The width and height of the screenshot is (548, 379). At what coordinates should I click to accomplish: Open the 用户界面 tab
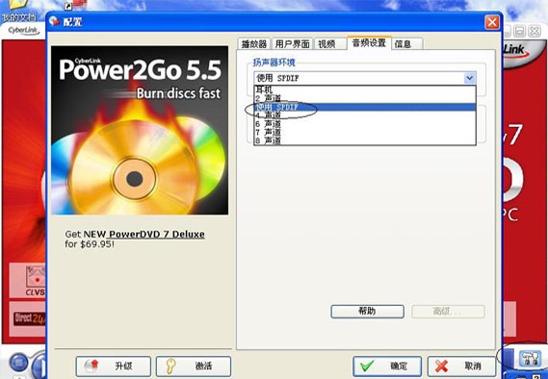point(292,44)
